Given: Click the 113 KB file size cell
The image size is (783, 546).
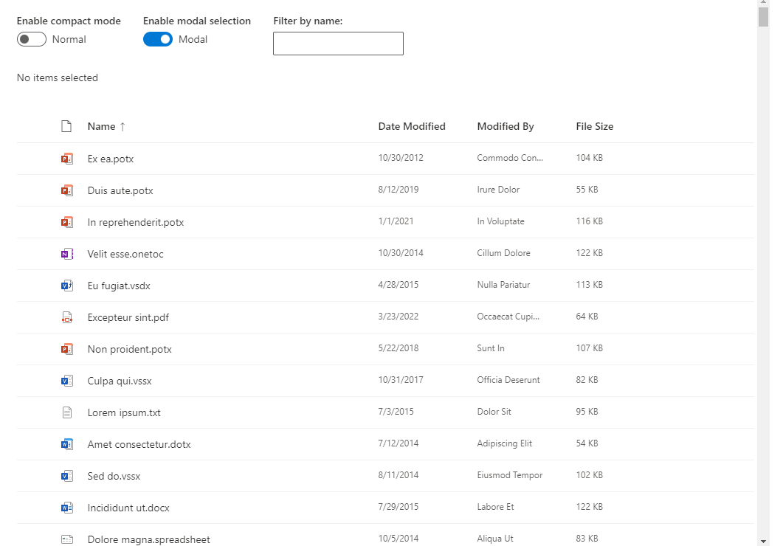Looking at the screenshot, I should (x=589, y=285).
